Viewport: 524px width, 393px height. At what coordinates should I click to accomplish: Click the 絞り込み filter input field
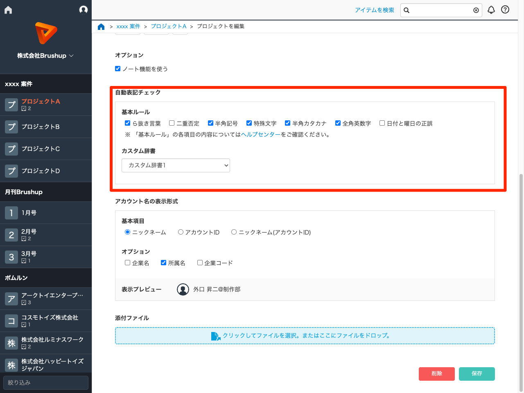click(45, 382)
